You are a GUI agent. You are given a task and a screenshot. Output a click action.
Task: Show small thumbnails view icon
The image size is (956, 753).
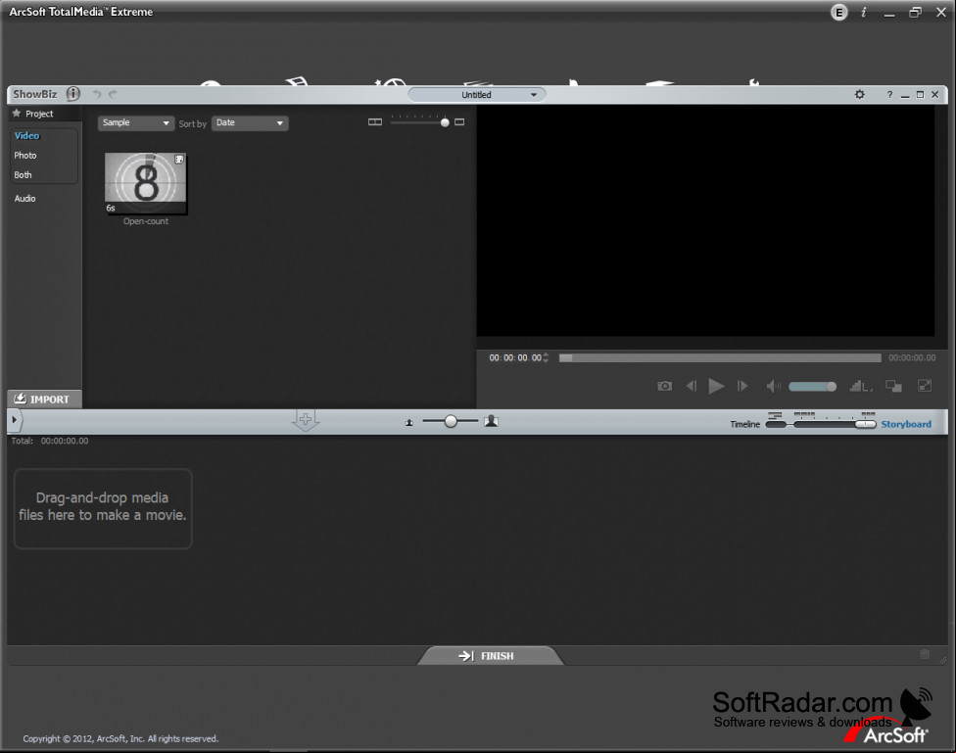(375, 122)
